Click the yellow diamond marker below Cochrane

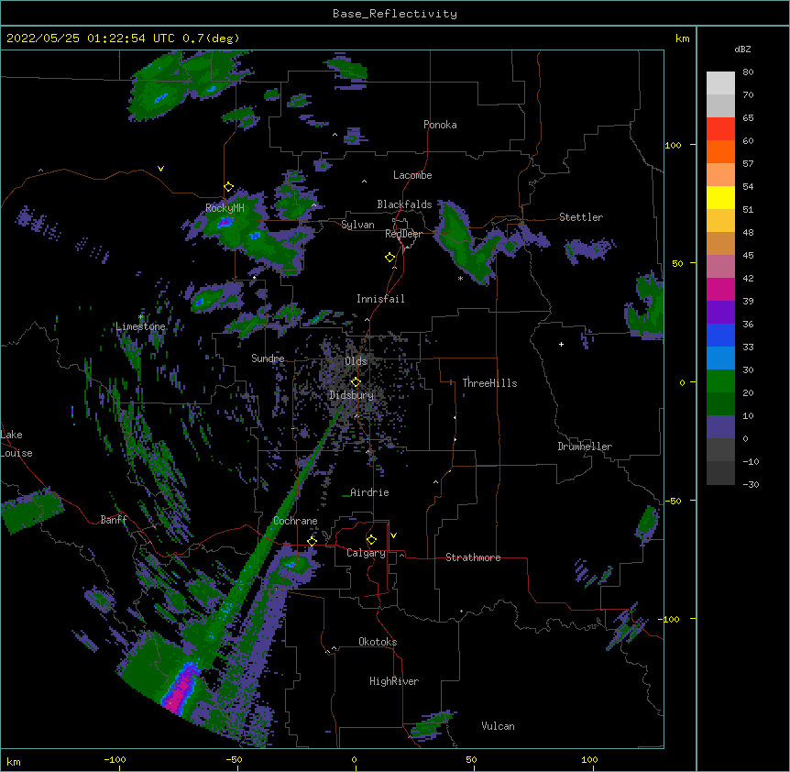(x=312, y=541)
